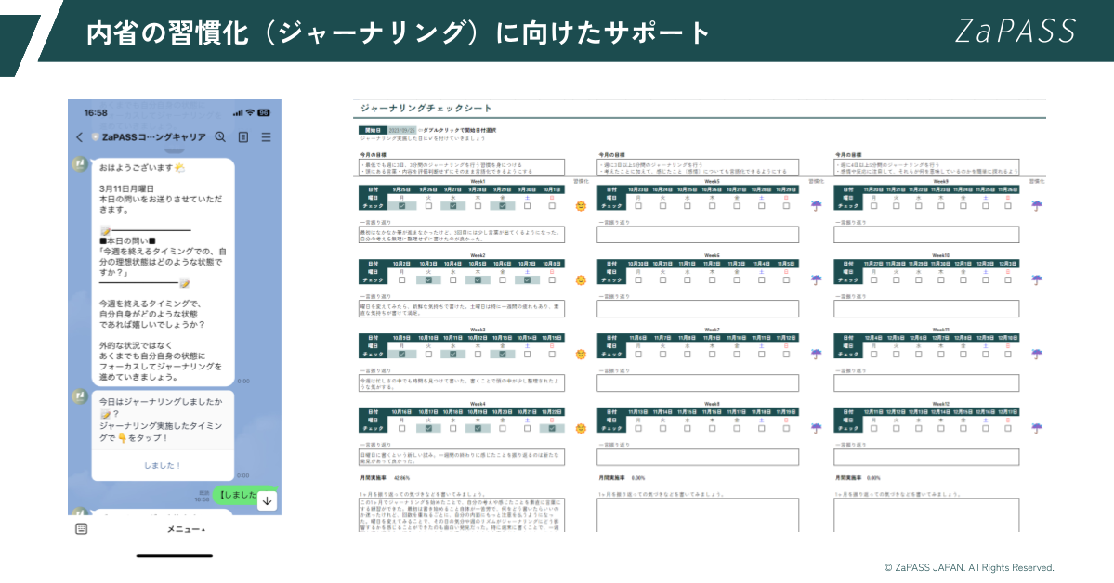Expand the メニュー▲ bar at chat bottom
1114x583 pixels.
(186, 529)
